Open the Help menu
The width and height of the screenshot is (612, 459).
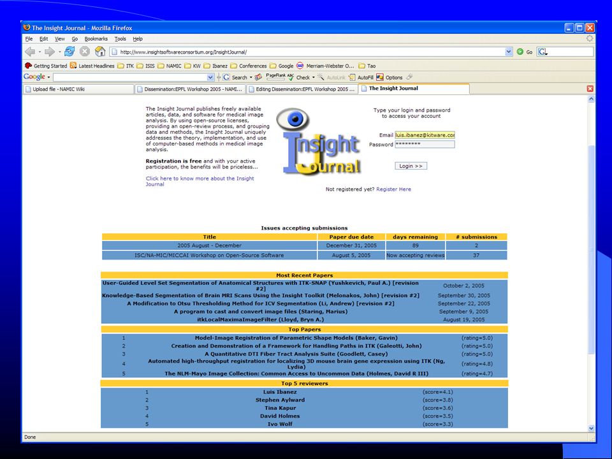[x=138, y=39]
